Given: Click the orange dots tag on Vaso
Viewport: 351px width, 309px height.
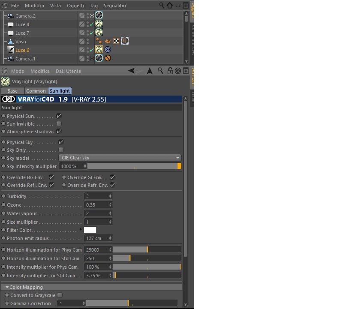Looking at the screenshot, I should click(99, 41).
